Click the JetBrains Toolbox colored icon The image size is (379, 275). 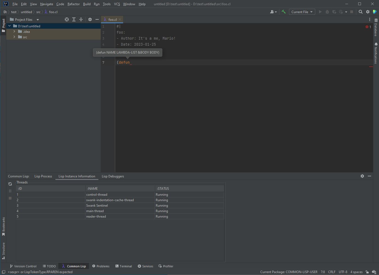375,12
